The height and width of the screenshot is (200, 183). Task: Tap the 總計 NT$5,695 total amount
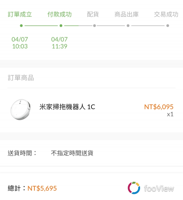pos(32,188)
